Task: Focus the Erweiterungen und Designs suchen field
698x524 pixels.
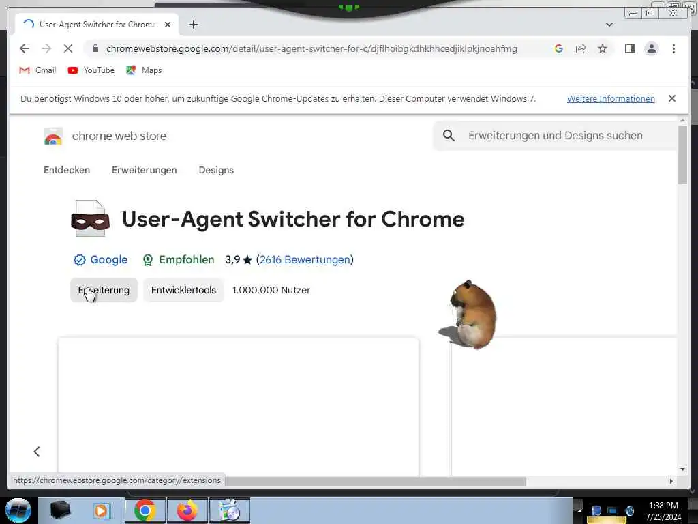Action: (x=555, y=136)
